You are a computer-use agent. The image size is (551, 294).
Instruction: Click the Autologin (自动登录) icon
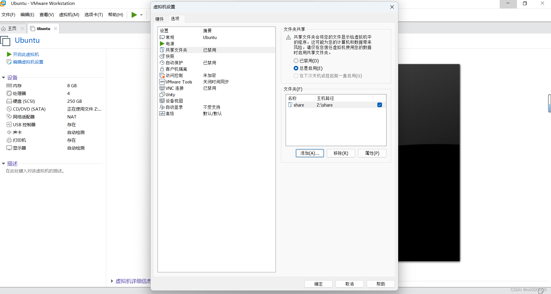pos(162,107)
